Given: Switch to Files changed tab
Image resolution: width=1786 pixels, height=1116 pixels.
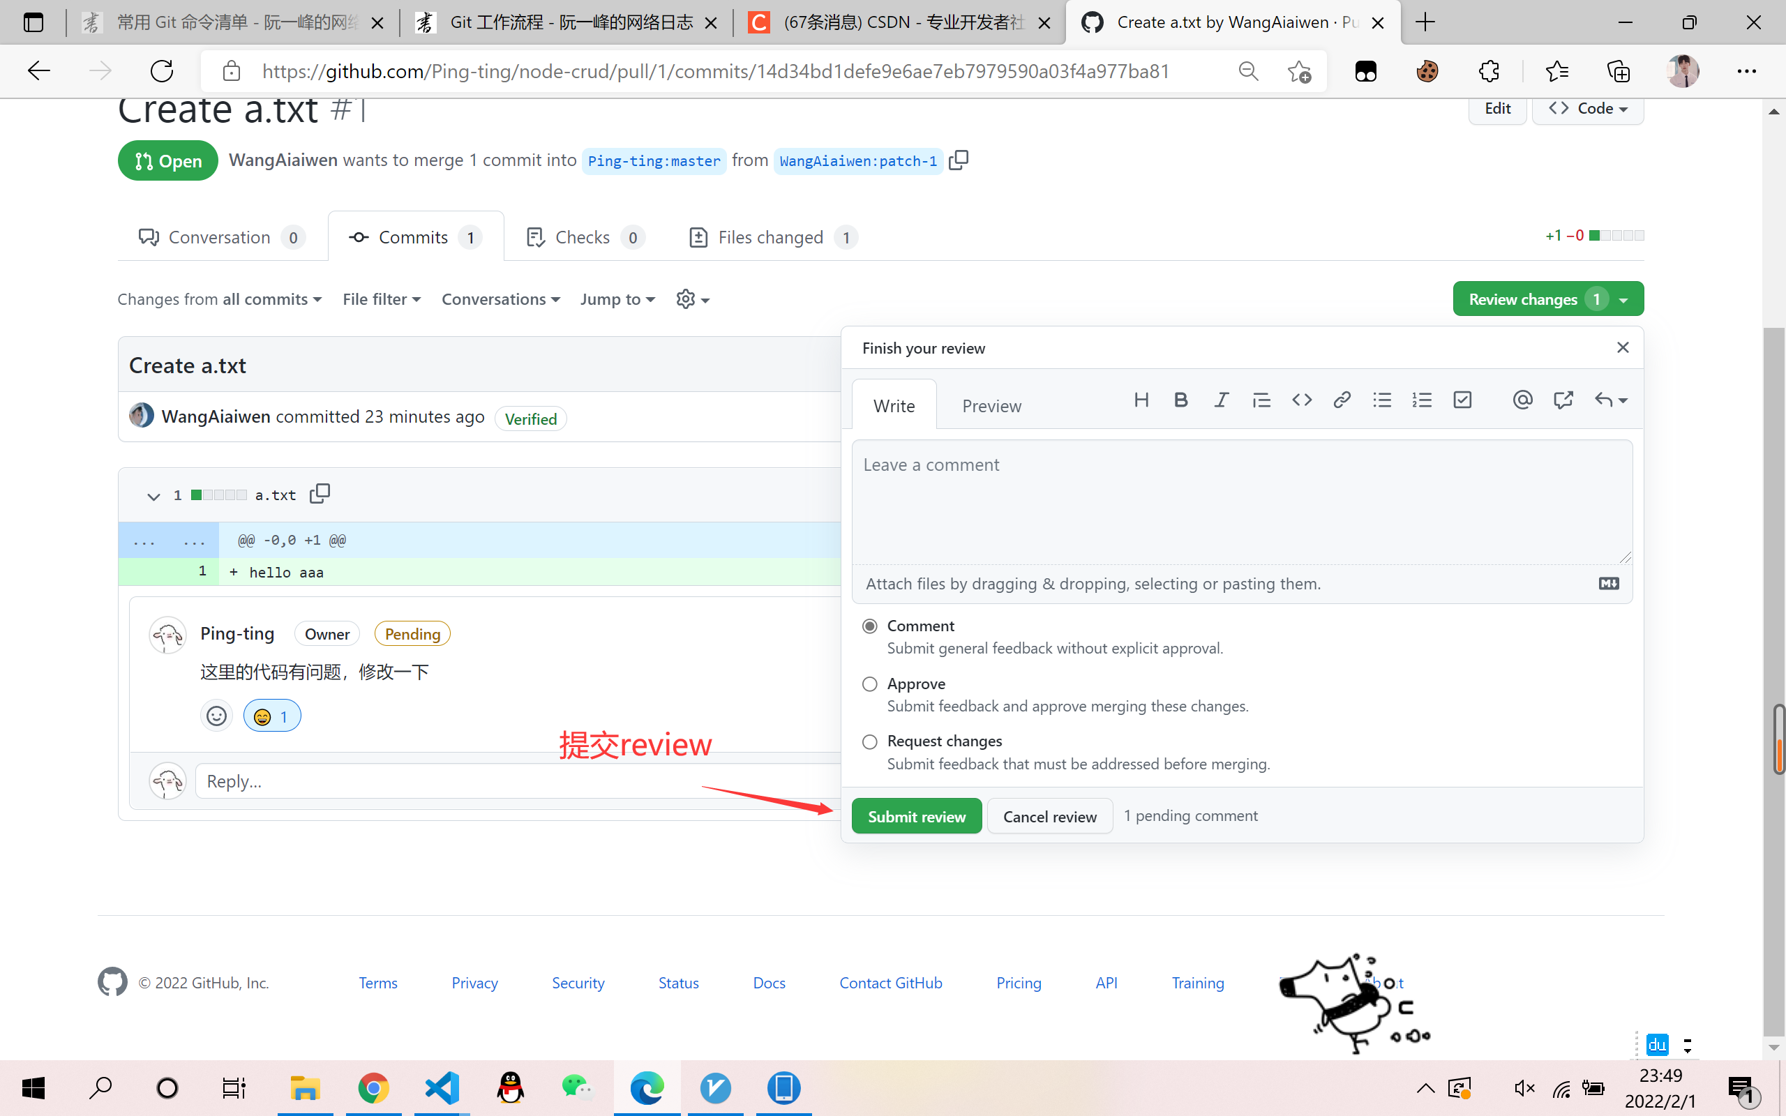Looking at the screenshot, I should click(773, 237).
